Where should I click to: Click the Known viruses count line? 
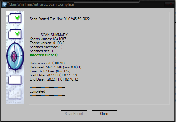tap(48, 39)
